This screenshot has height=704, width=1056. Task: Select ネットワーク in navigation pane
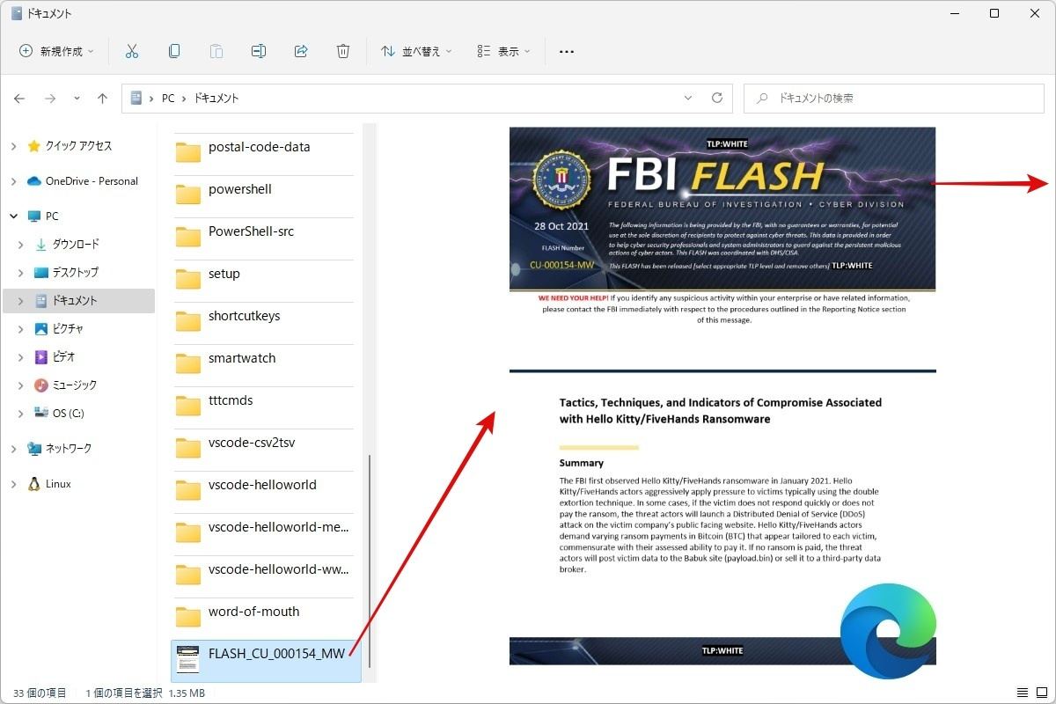pyautogui.click(x=69, y=449)
